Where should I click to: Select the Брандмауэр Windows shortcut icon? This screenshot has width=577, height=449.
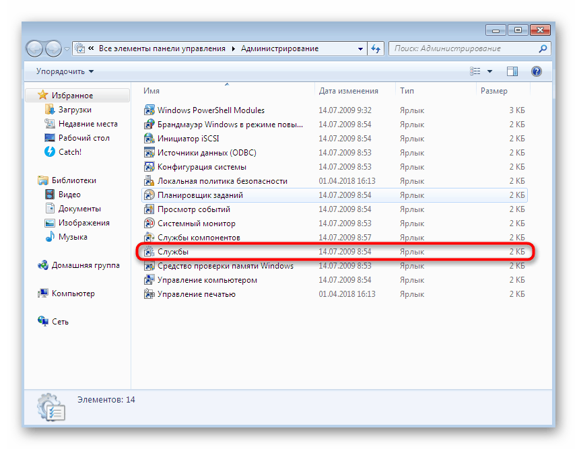pos(149,125)
